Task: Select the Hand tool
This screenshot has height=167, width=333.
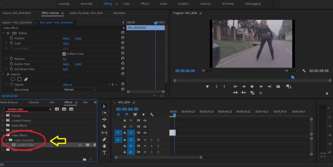Action: click(104, 146)
